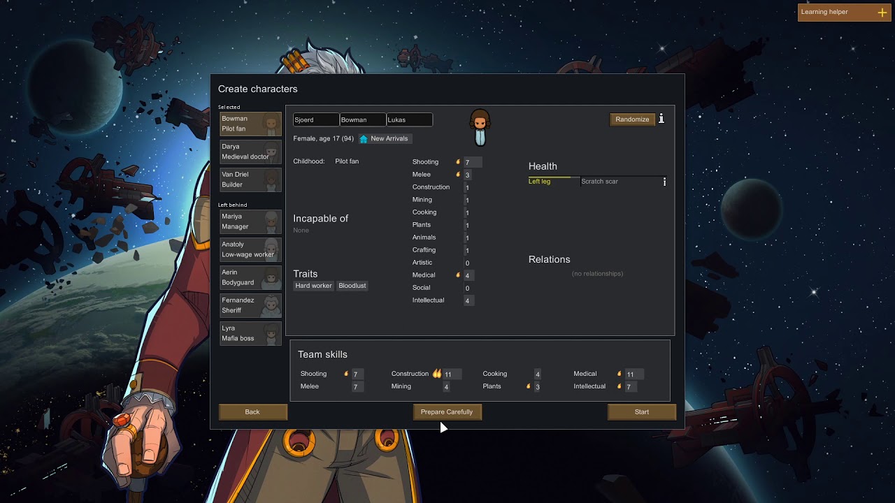Image resolution: width=895 pixels, height=503 pixels.
Task: Select Aerin Bodyguard character
Action: click(250, 277)
